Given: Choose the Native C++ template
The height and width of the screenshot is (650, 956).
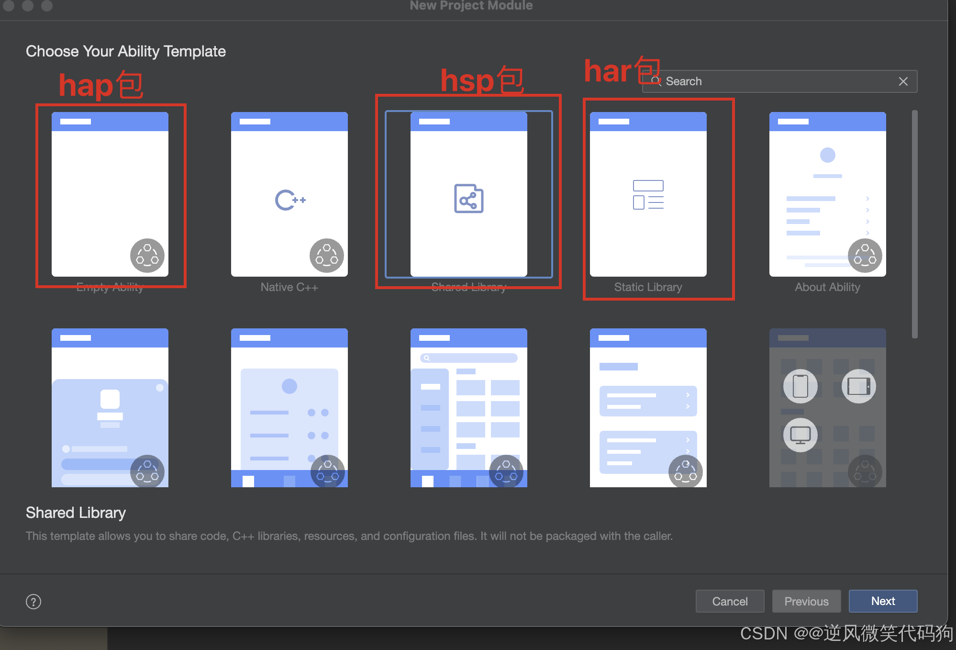Looking at the screenshot, I should (x=289, y=194).
